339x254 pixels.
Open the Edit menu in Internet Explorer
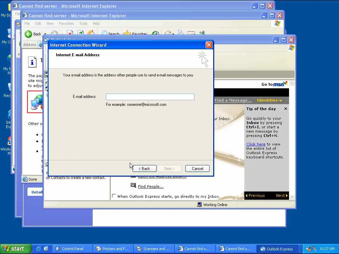(x=38, y=23)
